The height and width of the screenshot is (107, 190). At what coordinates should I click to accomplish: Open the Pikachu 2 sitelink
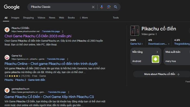(x=21, y=80)
